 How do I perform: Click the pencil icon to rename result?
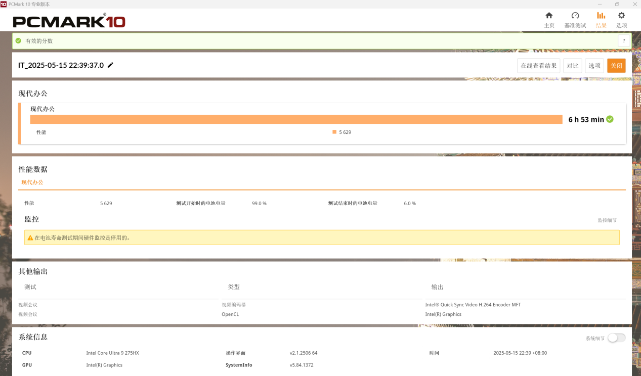click(x=111, y=65)
